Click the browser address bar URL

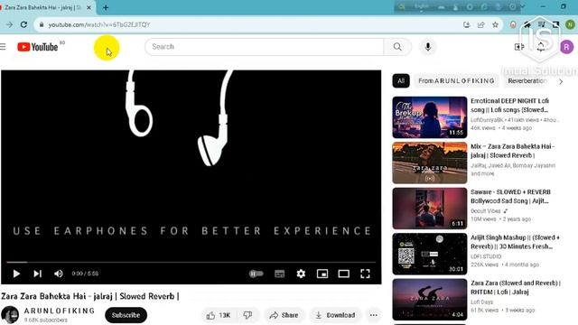[99, 24]
